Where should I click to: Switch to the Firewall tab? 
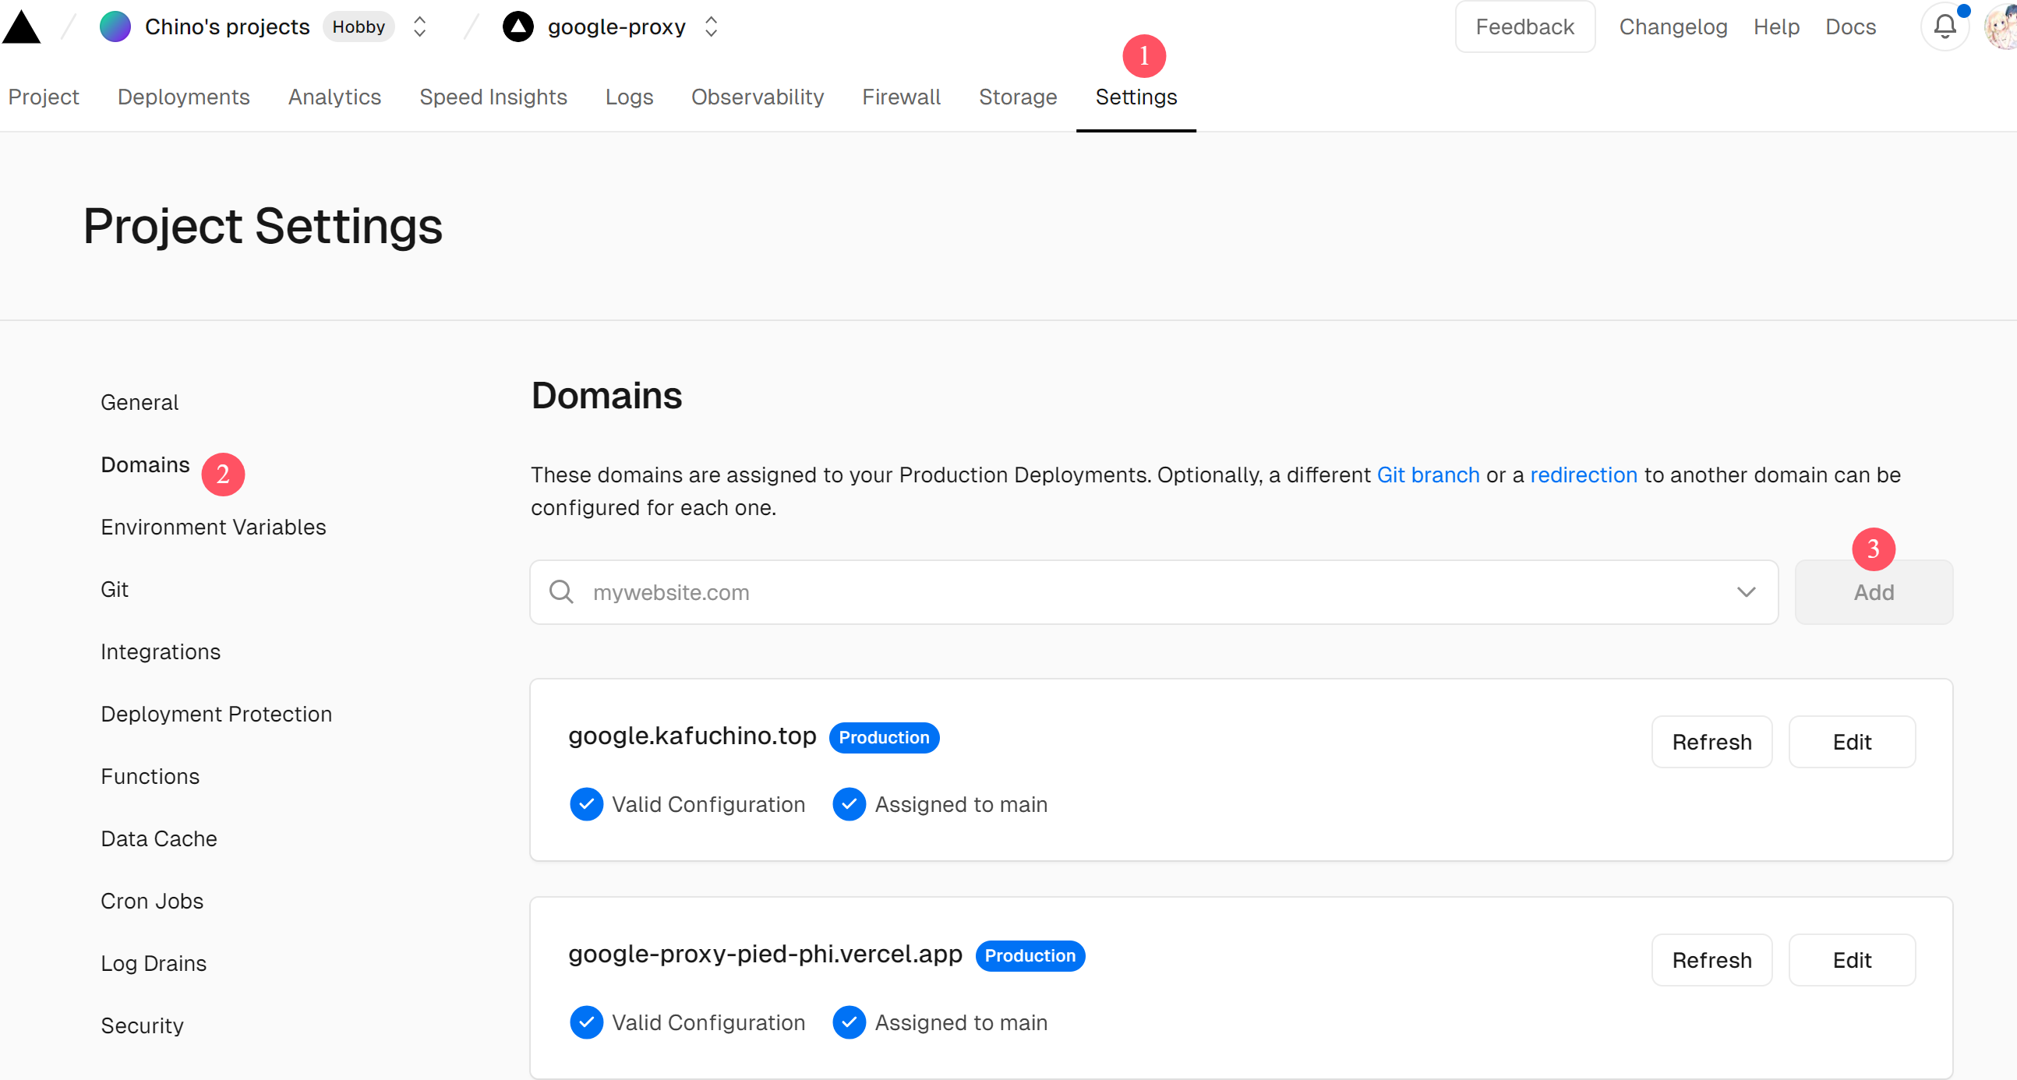click(901, 97)
